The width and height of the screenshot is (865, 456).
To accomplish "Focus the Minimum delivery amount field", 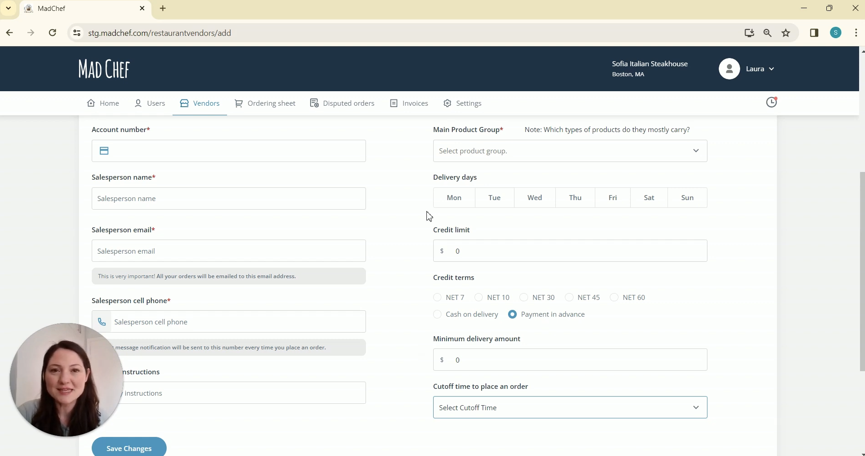I will pyautogui.click(x=570, y=360).
